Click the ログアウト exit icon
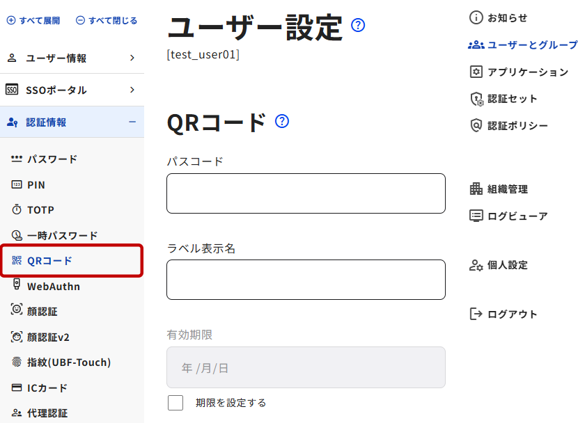 pyautogui.click(x=476, y=314)
